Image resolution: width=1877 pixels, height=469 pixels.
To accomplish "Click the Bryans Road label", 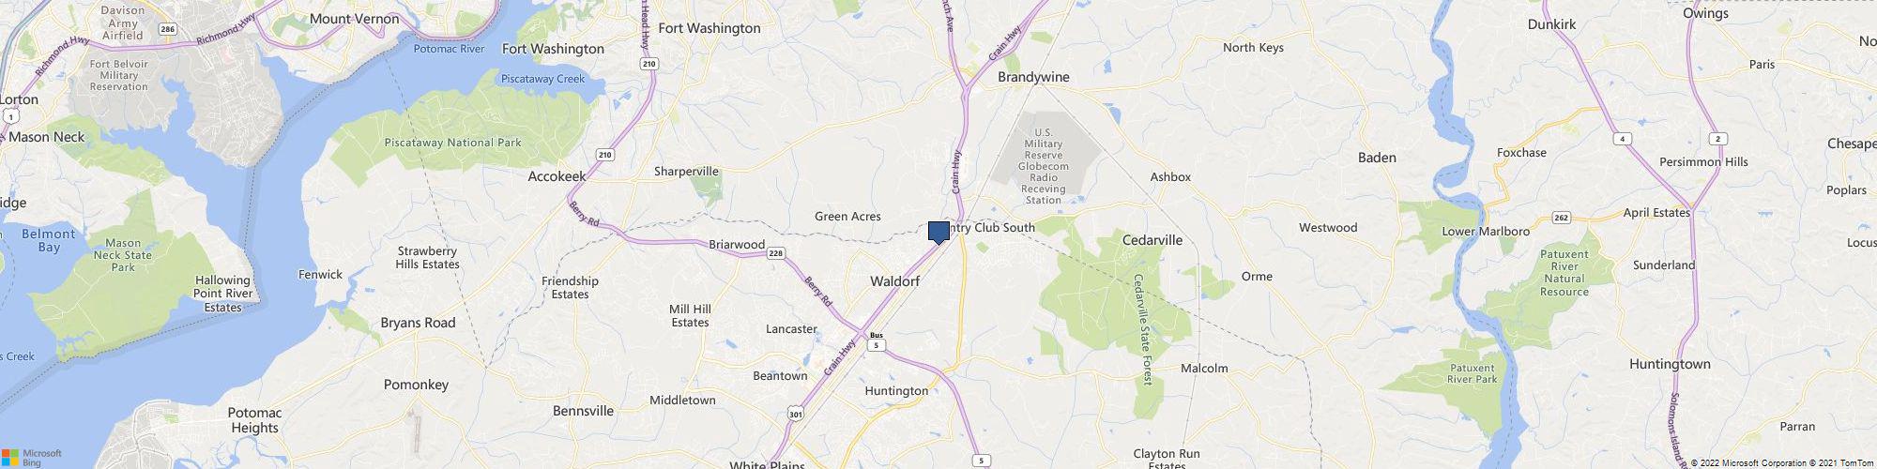I will pyautogui.click(x=418, y=323).
